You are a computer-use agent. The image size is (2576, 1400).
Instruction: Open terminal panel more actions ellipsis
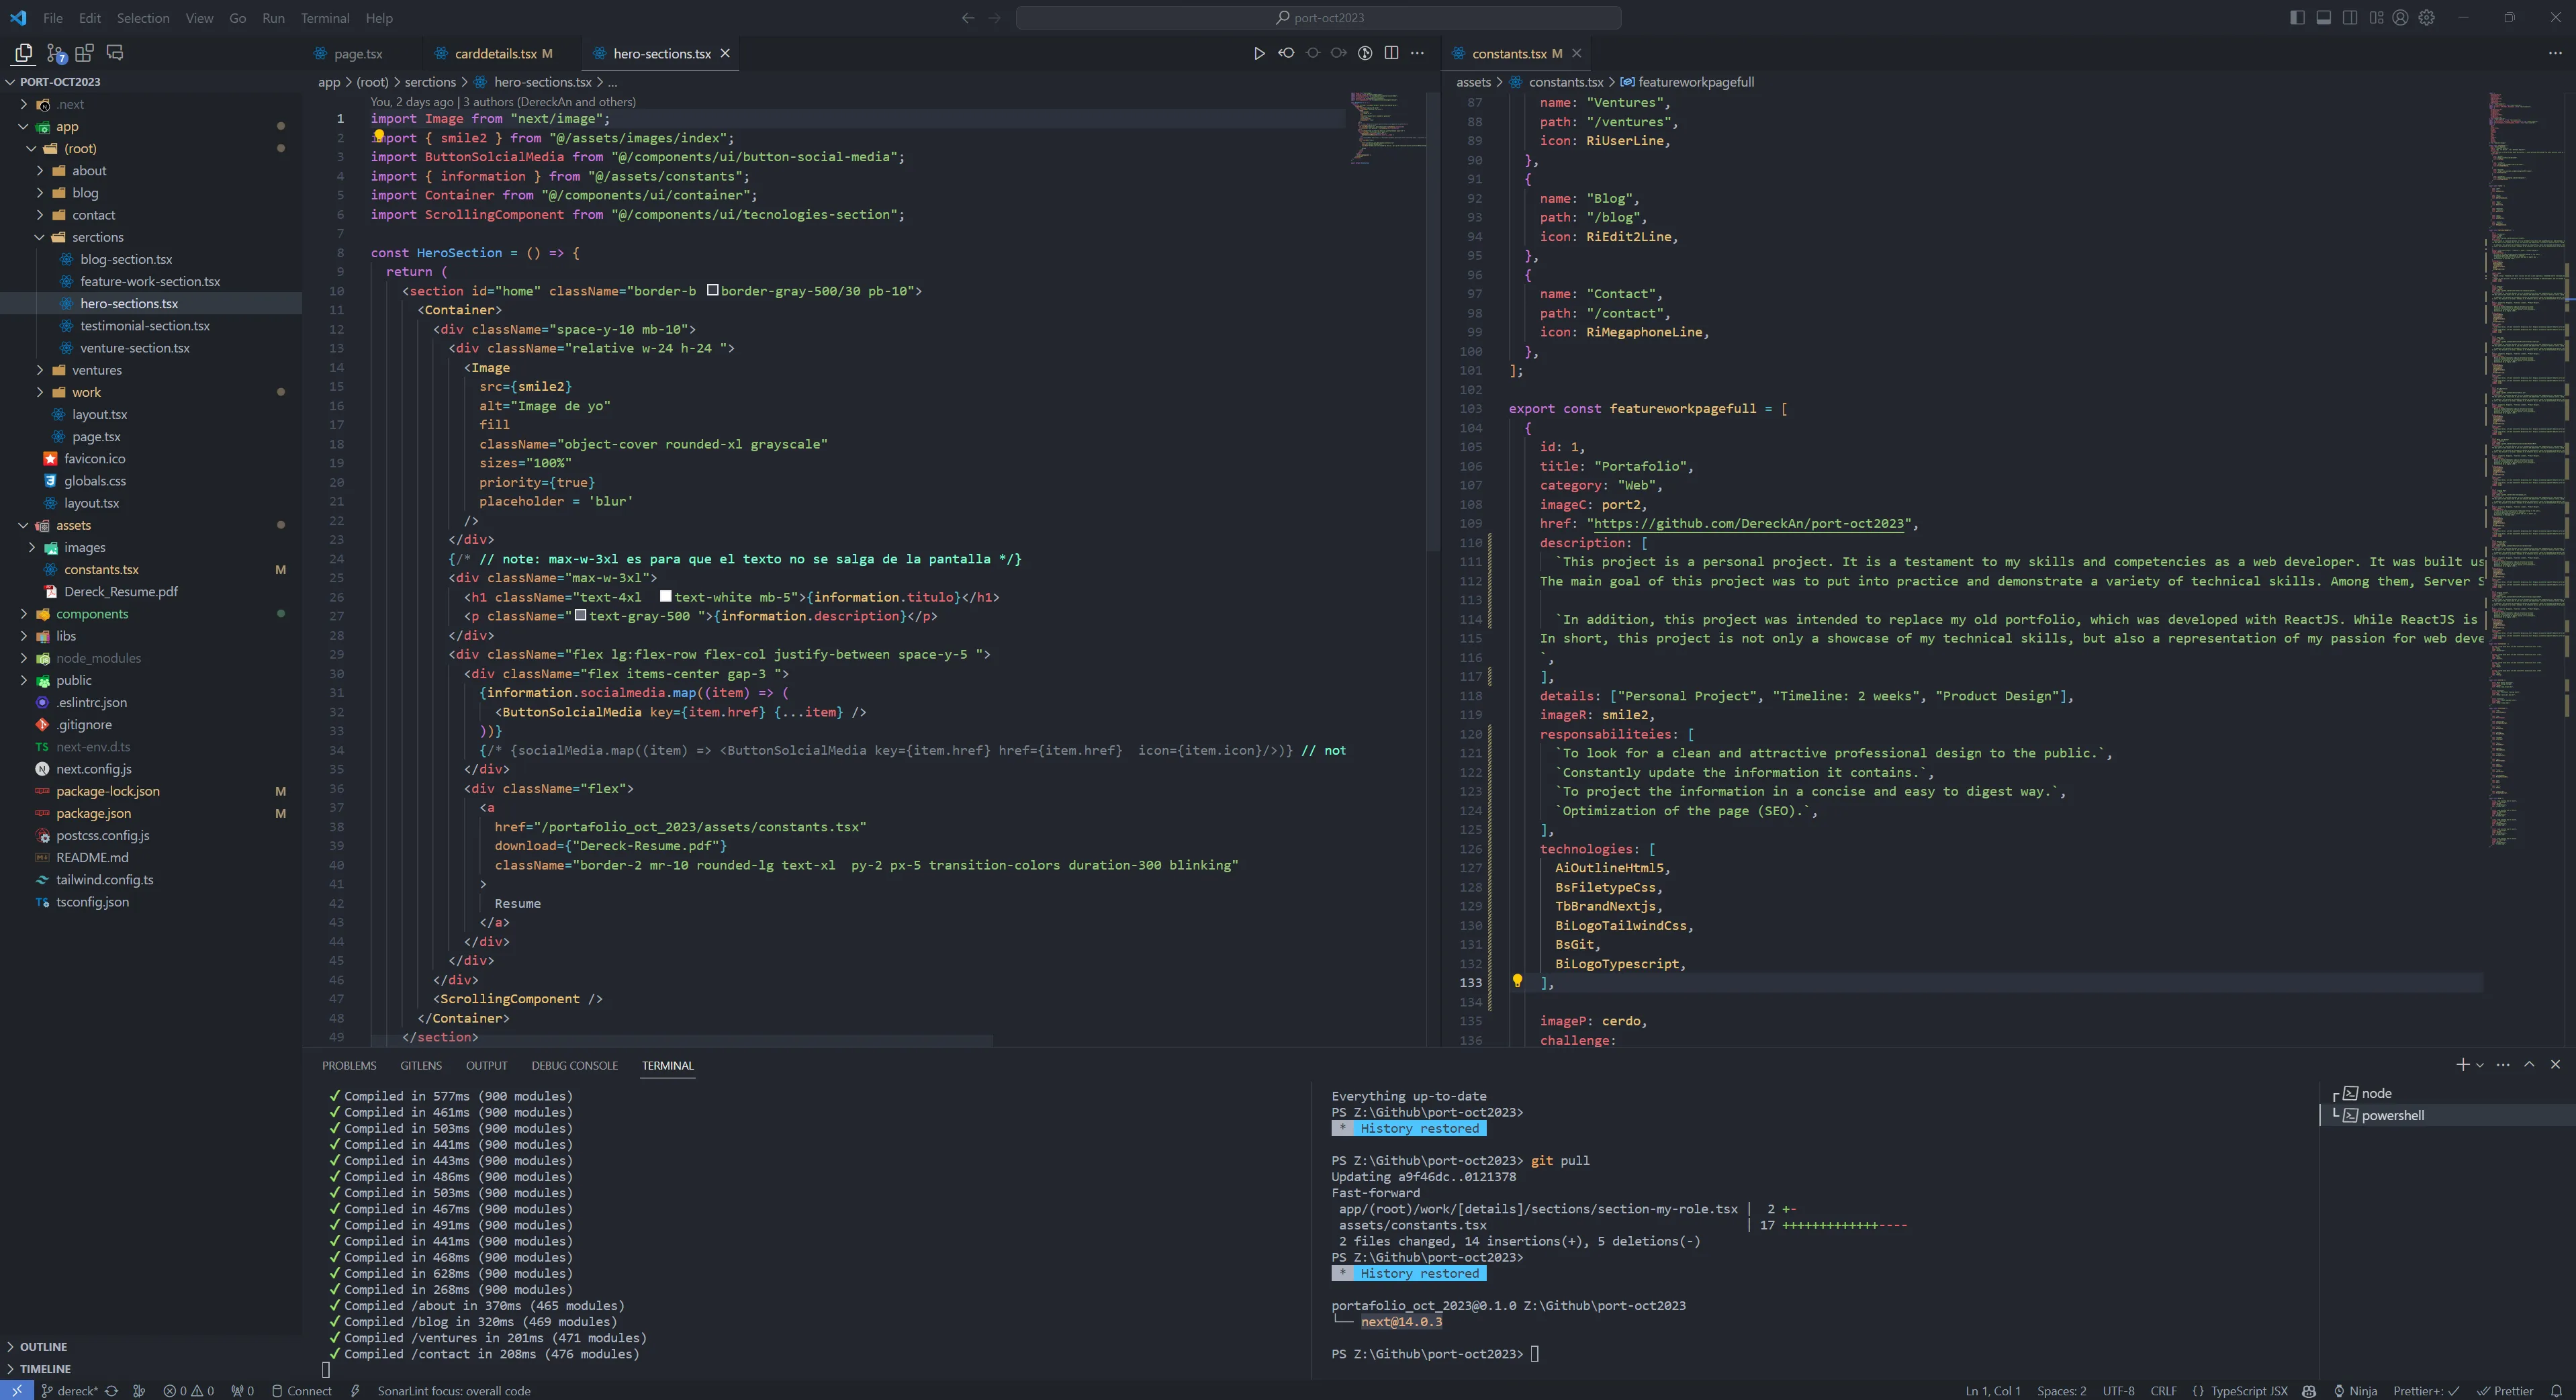2503,1065
